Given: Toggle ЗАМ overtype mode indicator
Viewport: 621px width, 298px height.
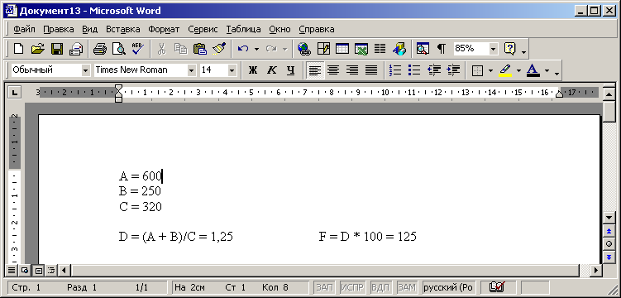Looking at the screenshot, I should point(408,287).
